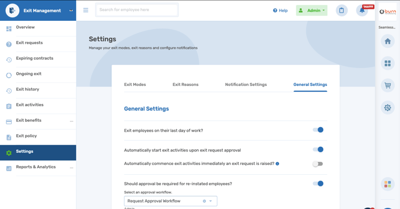Open the app grid icon in right rail
Image resolution: width=400 pixels, height=209 pixels.
(x=387, y=63)
